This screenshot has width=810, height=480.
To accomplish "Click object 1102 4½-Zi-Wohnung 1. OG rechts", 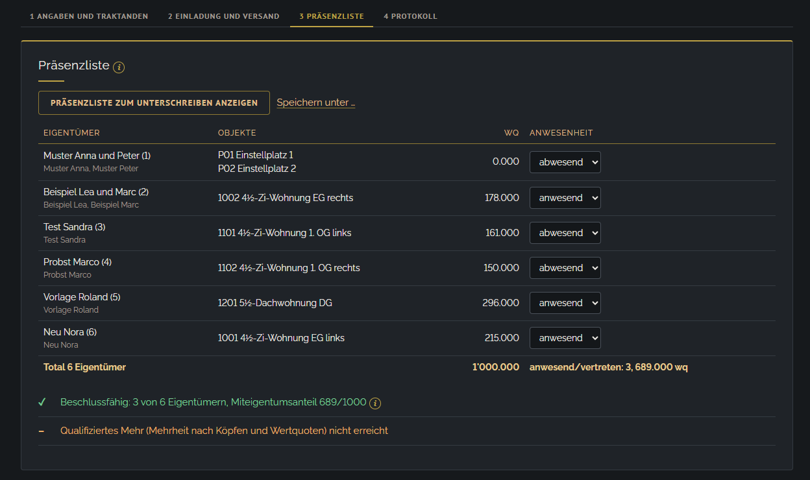I will tap(289, 268).
